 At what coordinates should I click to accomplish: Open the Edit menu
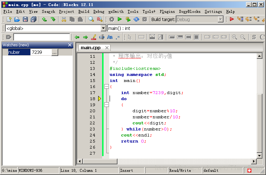(20, 11)
